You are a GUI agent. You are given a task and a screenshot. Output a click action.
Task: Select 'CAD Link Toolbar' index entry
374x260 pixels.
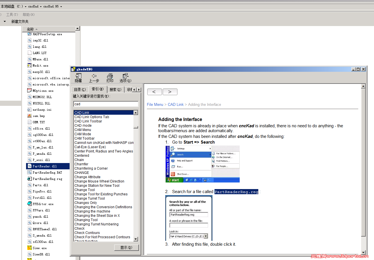pyautogui.click(x=88, y=121)
